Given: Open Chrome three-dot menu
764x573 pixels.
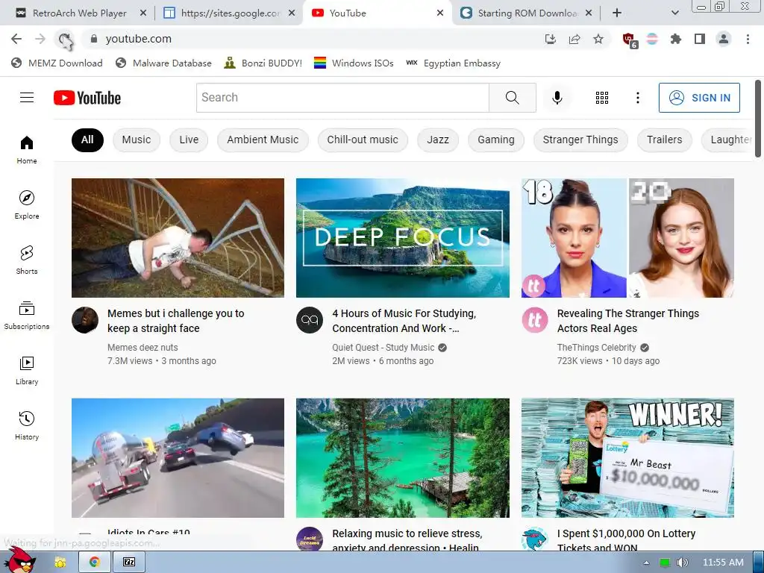Looking at the screenshot, I should click(748, 39).
